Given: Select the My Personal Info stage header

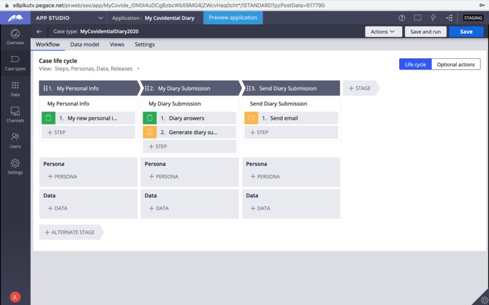Looking at the screenshot, I should pos(89,88).
